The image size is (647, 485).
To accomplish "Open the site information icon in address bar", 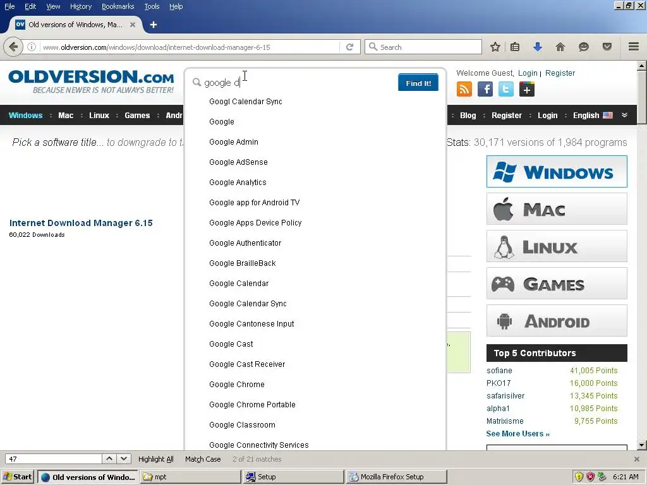I will click(32, 47).
